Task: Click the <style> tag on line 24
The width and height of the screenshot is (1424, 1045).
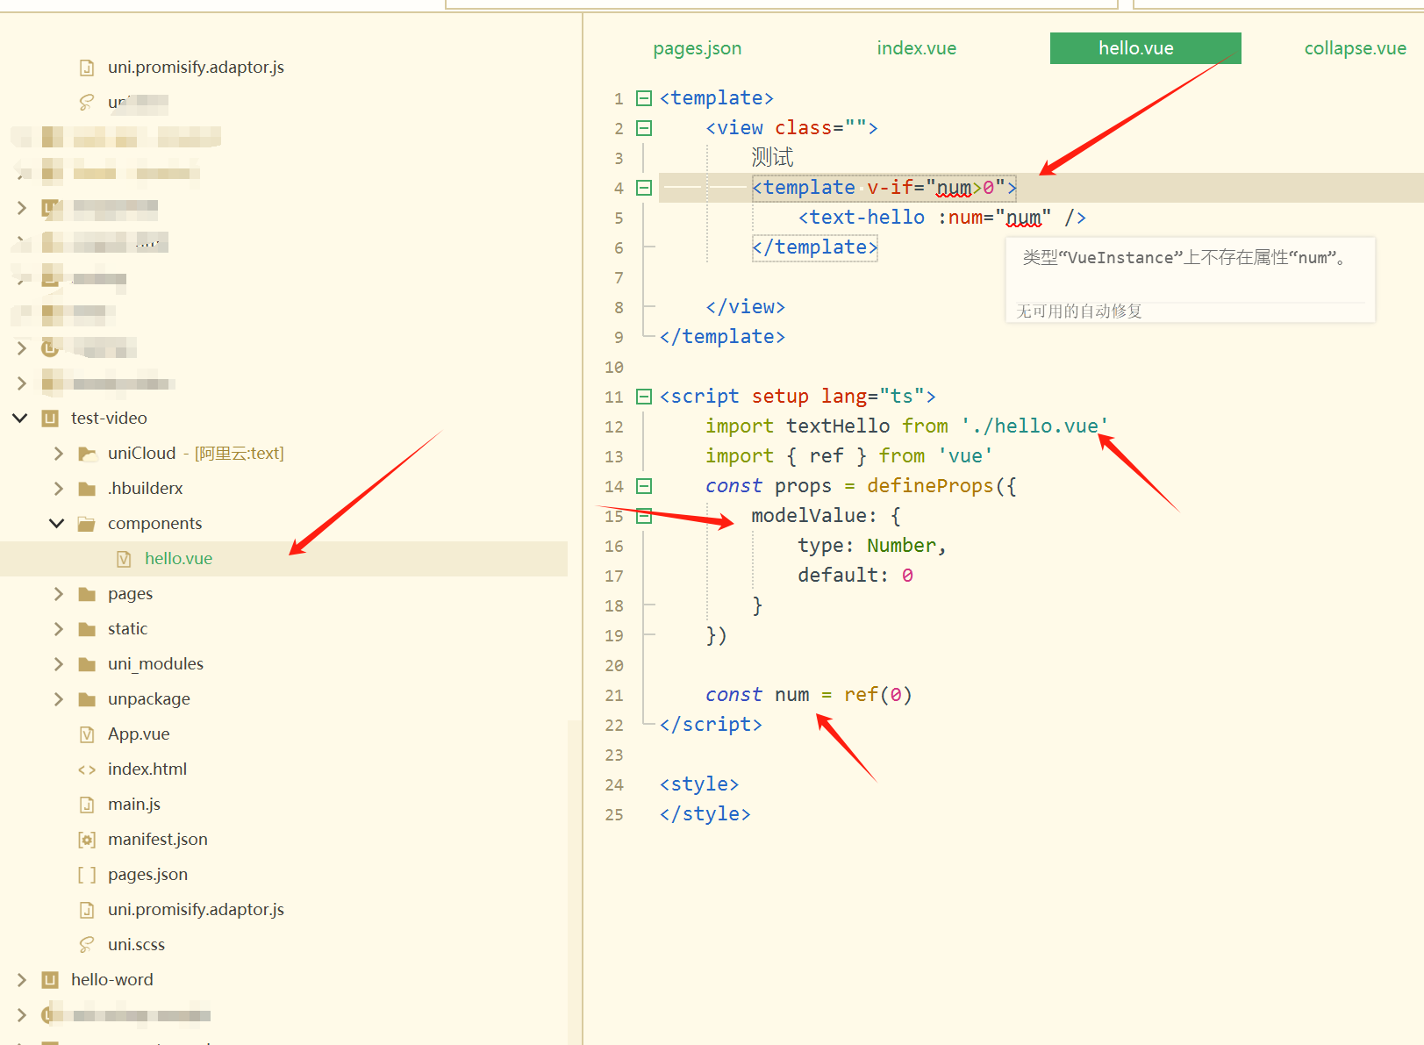Action: 699,784
